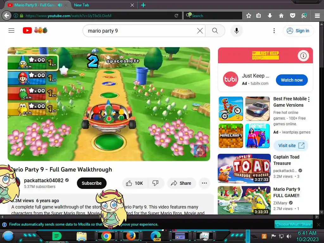Open the volume speaker tray icon
This screenshot has width=324, height=243.
(x=289, y=236)
